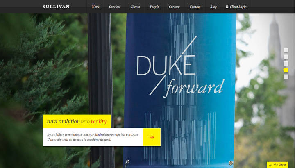Open the People page

pos(154,7)
